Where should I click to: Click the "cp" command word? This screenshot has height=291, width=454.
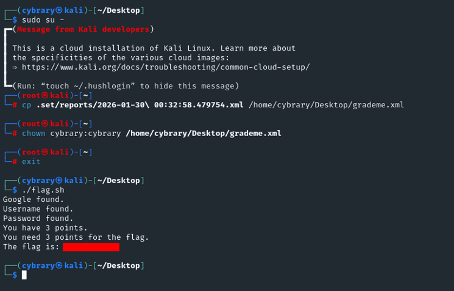(x=27, y=105)
